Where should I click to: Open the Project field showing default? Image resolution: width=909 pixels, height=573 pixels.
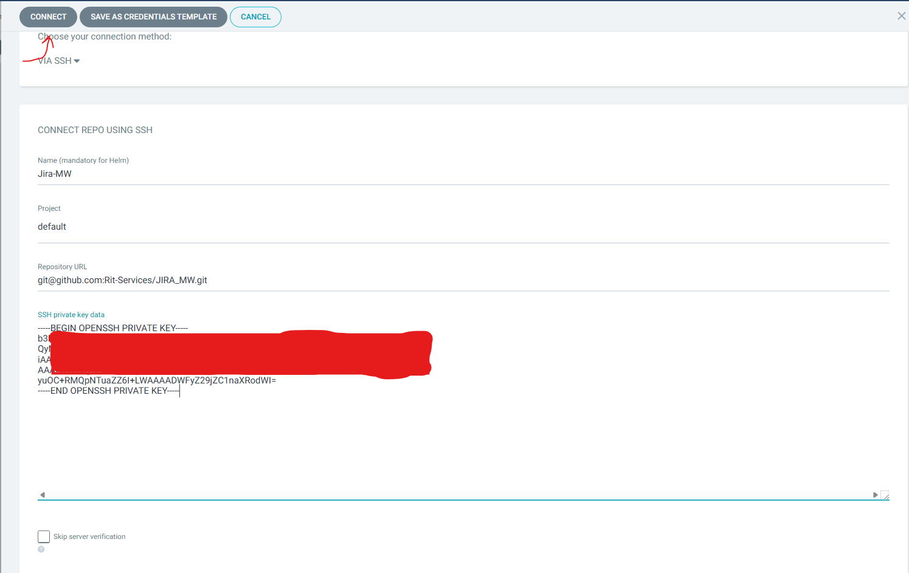[x=463, y=227]
